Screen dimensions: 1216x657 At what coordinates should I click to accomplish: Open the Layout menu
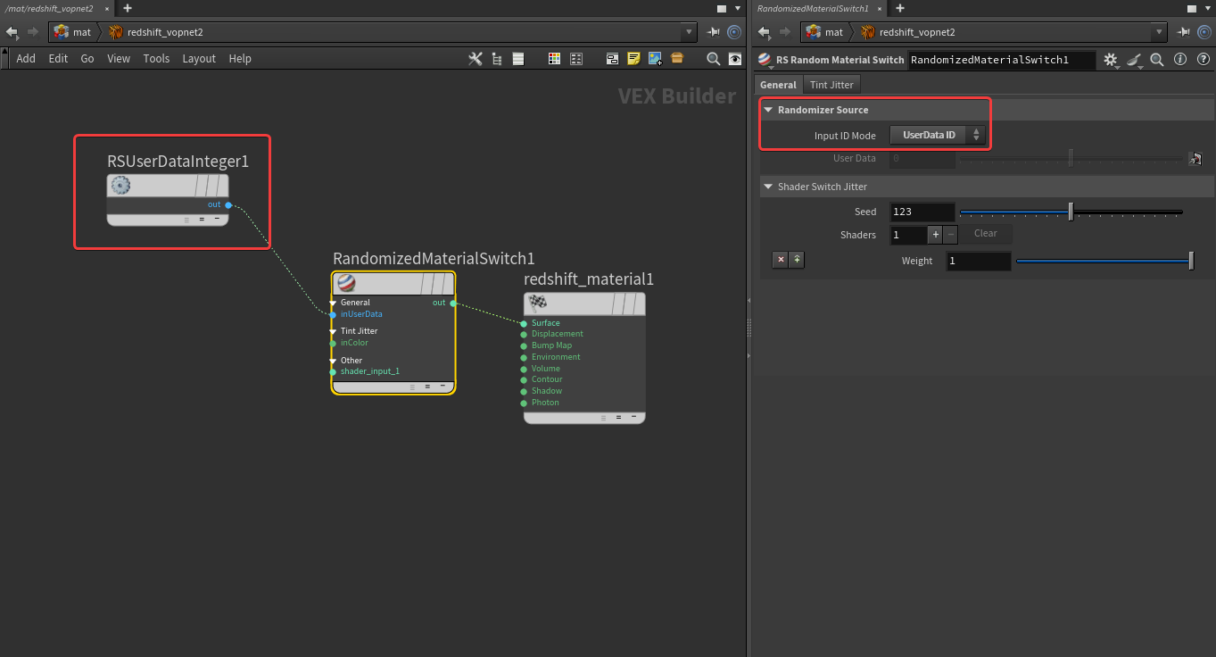(199, 58)
